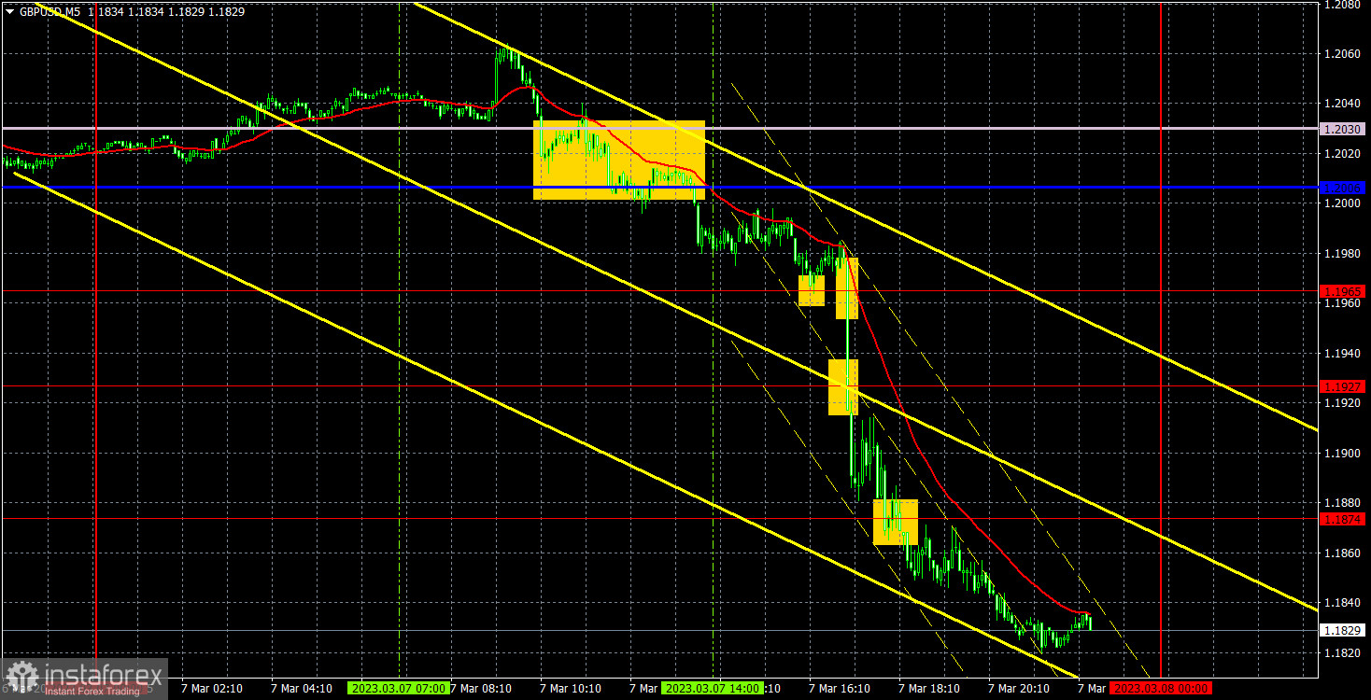The width and height of the screenshot is (1371, 700).
Task: Select the GBPUSD,M5 chart title text
Action: click(x=50, y=11)
